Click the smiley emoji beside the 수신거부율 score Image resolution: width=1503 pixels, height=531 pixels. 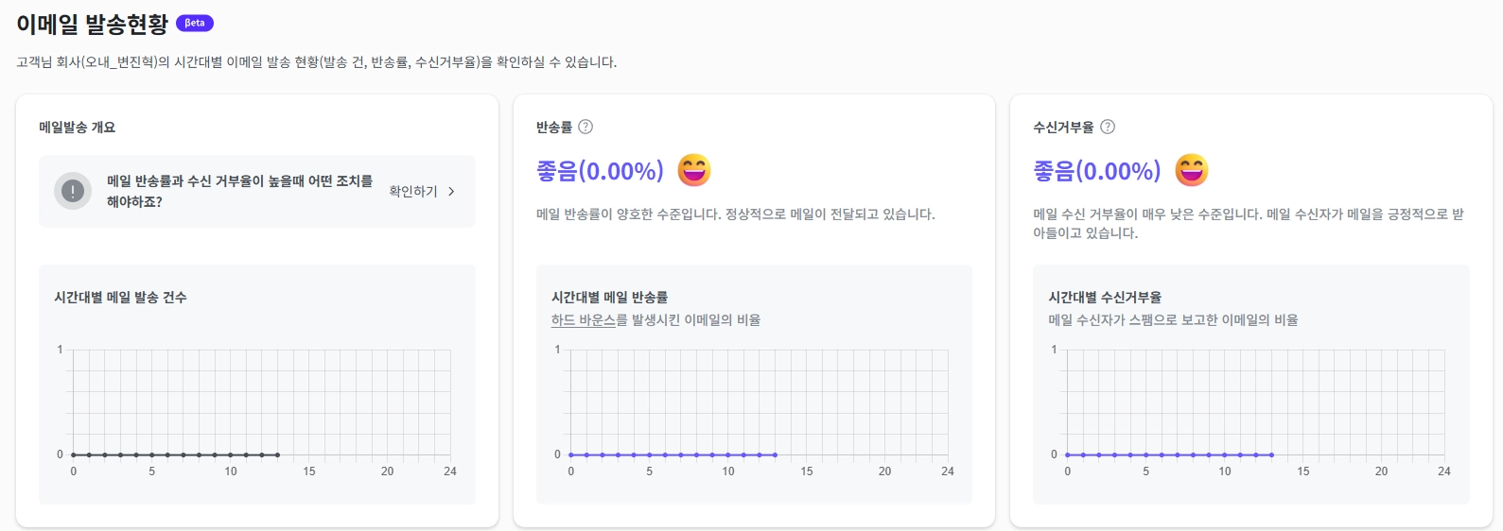1192,170
